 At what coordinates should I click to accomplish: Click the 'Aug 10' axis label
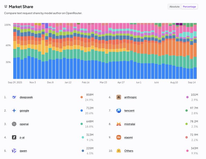pos(174,83)
